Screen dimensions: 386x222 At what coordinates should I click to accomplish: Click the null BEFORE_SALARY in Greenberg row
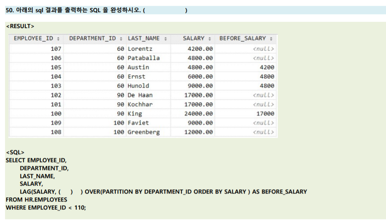click(263, 132)
